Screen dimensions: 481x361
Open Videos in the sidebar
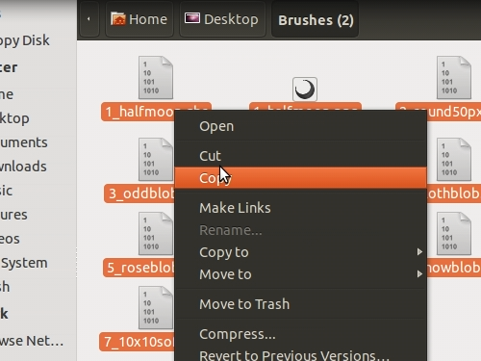click(x=10, y=239)
